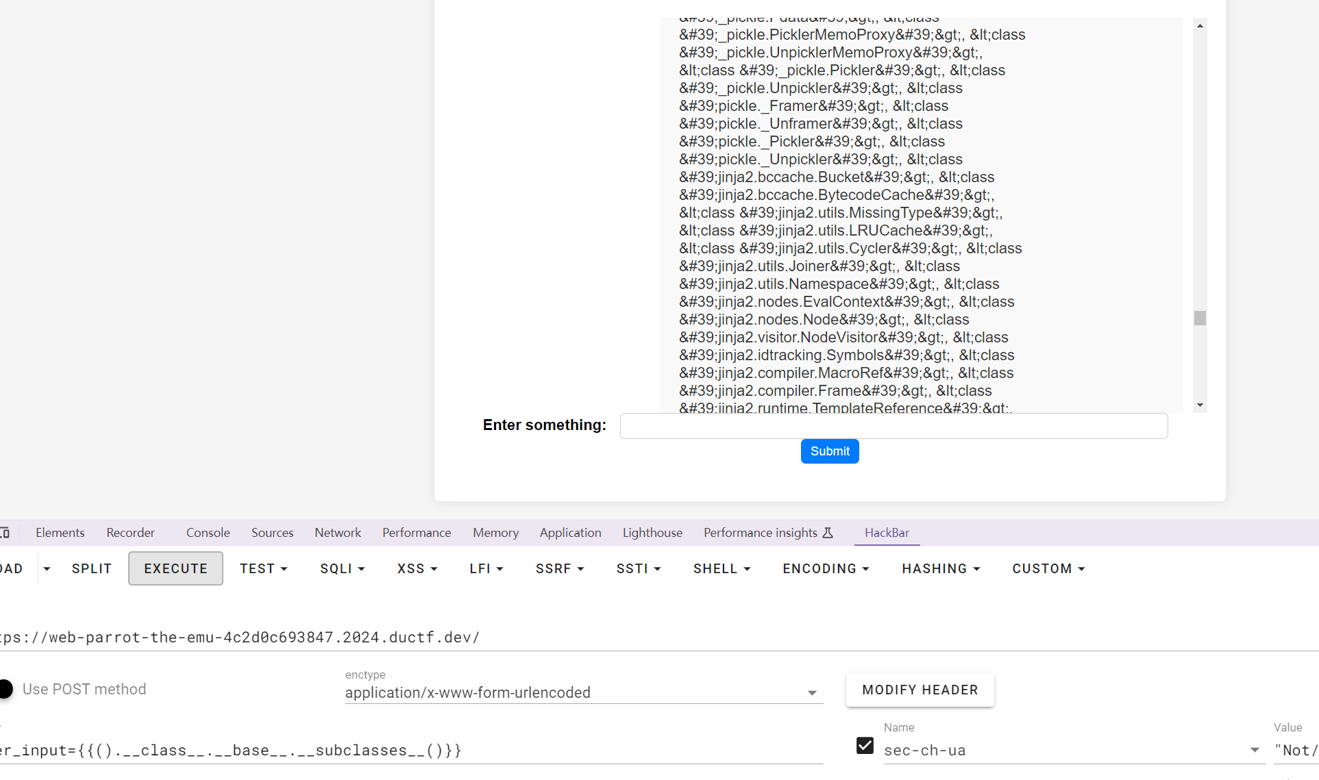Click the MODIFY HEADER button
The width and height of the screenshot is (1319, 780).
(920, 690)
